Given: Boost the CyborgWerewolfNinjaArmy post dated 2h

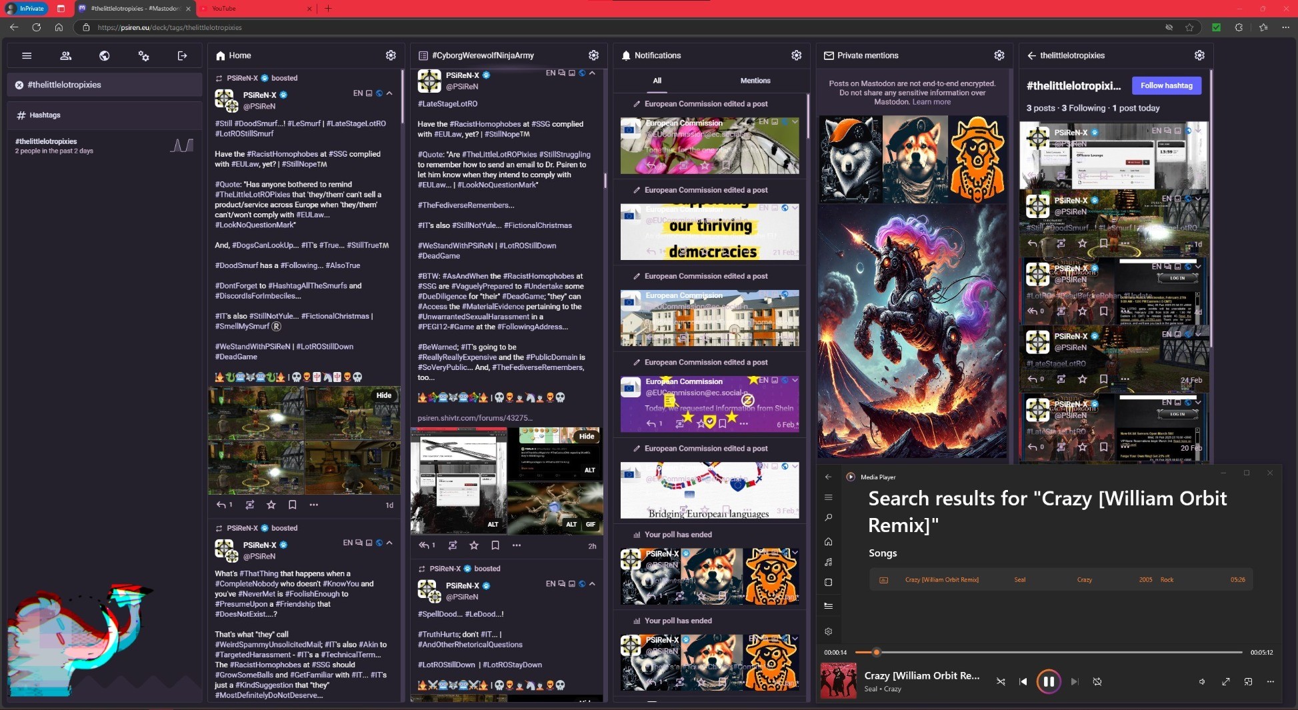Looking at the screenshot, I should (453, 545).
